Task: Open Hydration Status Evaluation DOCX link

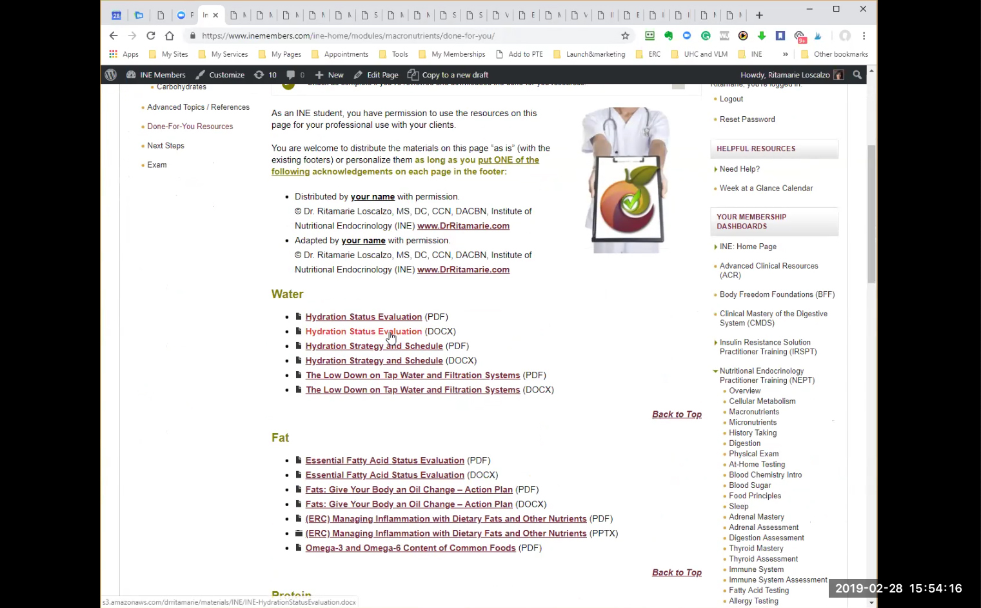Action: pyautogui.click(x=363, y=332)
